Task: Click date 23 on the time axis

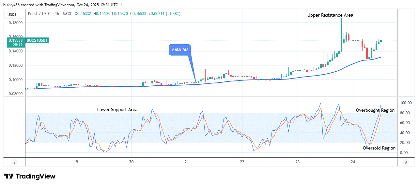Action: [298, 162]
